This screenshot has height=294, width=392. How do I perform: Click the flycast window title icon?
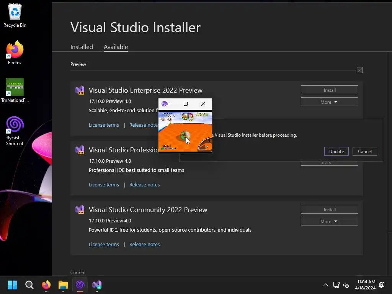164,103
